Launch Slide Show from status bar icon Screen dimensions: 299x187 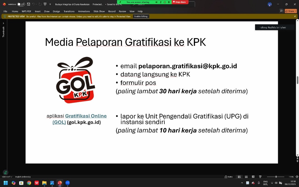[260, 177]
